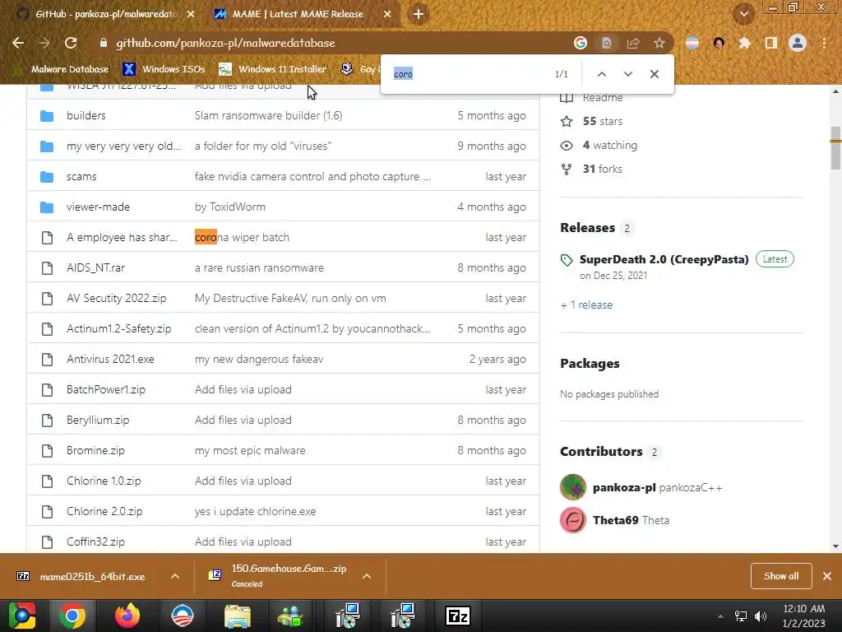Open Antivirus 2021.exe file
The height and width of the screenshot is (632, 842).
pos(110,359)
